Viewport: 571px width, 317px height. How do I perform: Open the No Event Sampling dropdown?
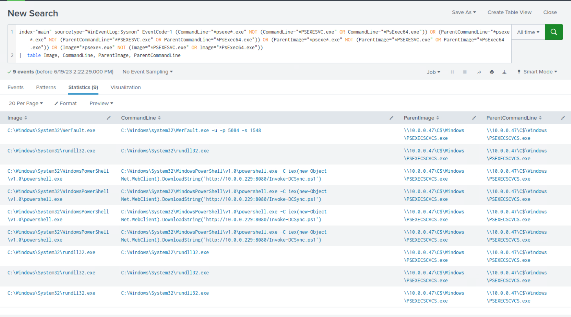pyautogui.click(x=147, y=72)
